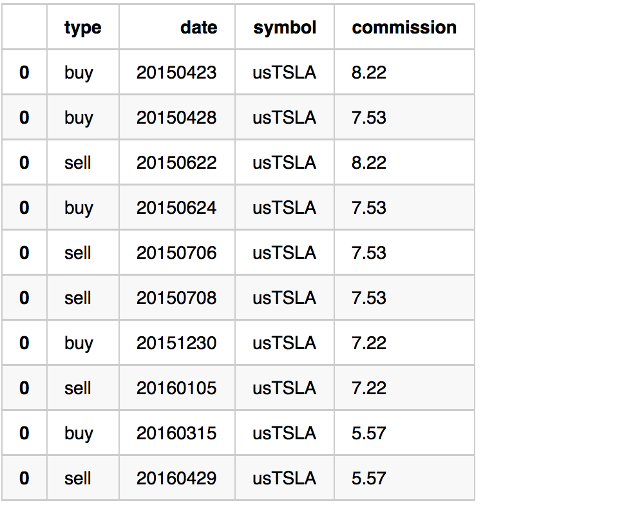Click 'buy' in the 20150428 row
Screen dimensions: 644x505
pyautogui.click(x=79, y=119)
